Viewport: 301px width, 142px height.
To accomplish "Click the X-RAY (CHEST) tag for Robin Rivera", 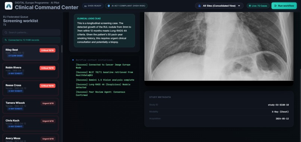I will pyautogui.click(x=15, y=73).
